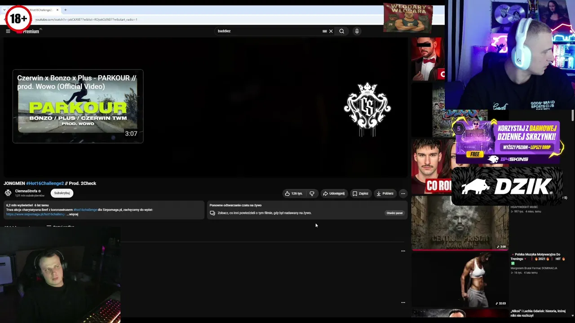Select the #Hot16Challenge2 browser tab
The height and width of the screenshot is (323, 575).
[41, 10]
